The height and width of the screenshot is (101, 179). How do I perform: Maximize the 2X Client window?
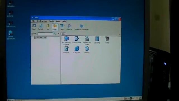coord(116,19)
